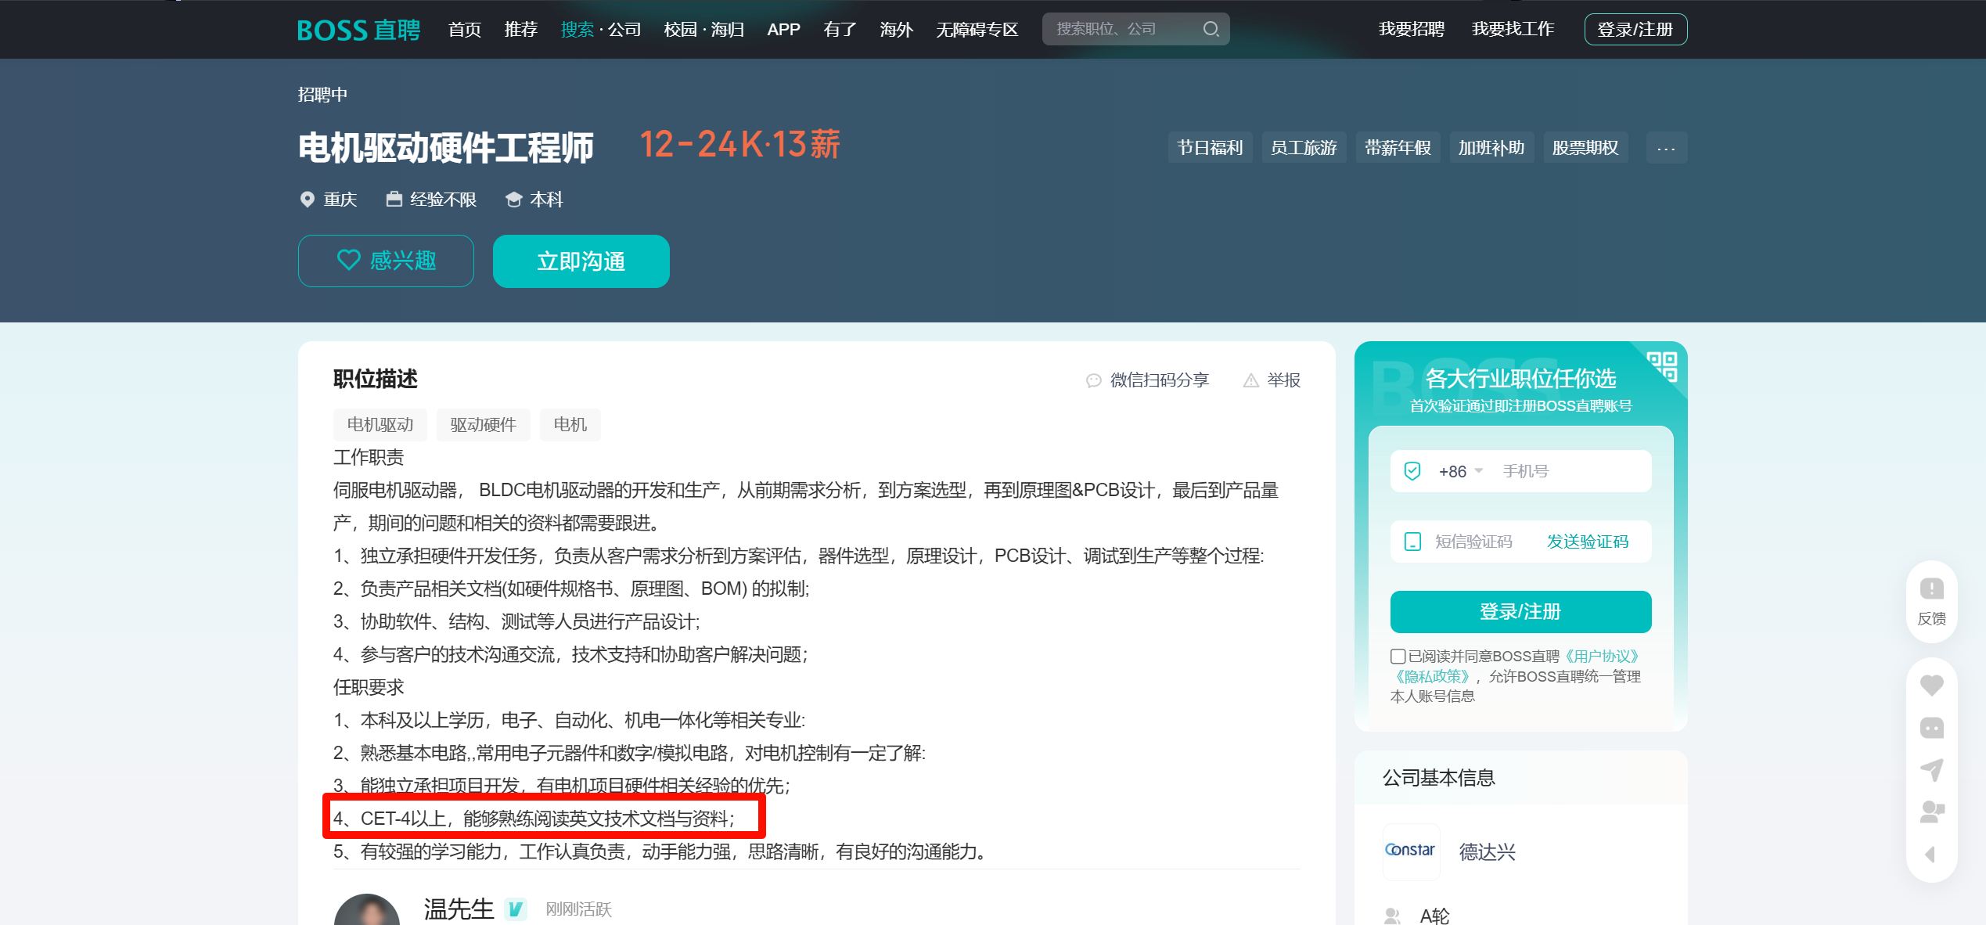Screen dimensions: 1986x925
Task: Expand more welfare tags with ellipsis button
Action: 1666,148
